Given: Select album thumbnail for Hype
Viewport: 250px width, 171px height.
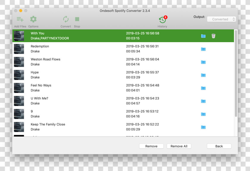Looking at the screenshot, I should click(x=19, y=75).
